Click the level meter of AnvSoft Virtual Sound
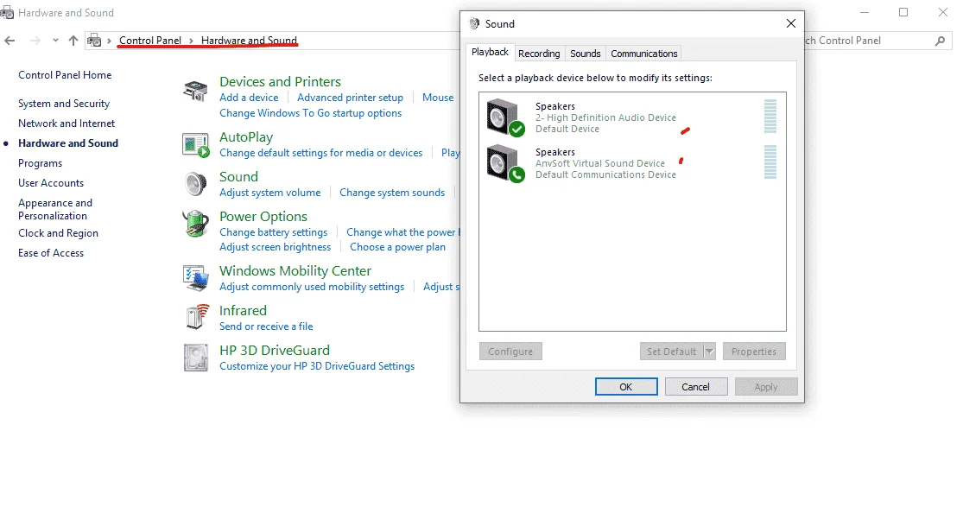Viewport: 963px width, 507px height. (770, 162)
